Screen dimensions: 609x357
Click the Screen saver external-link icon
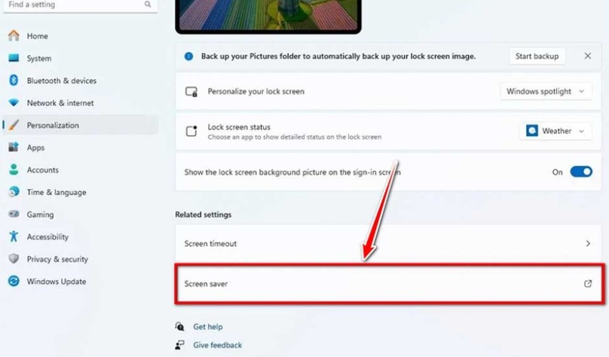point(588,284)
